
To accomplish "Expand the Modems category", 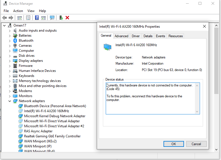I will (10, 91).
